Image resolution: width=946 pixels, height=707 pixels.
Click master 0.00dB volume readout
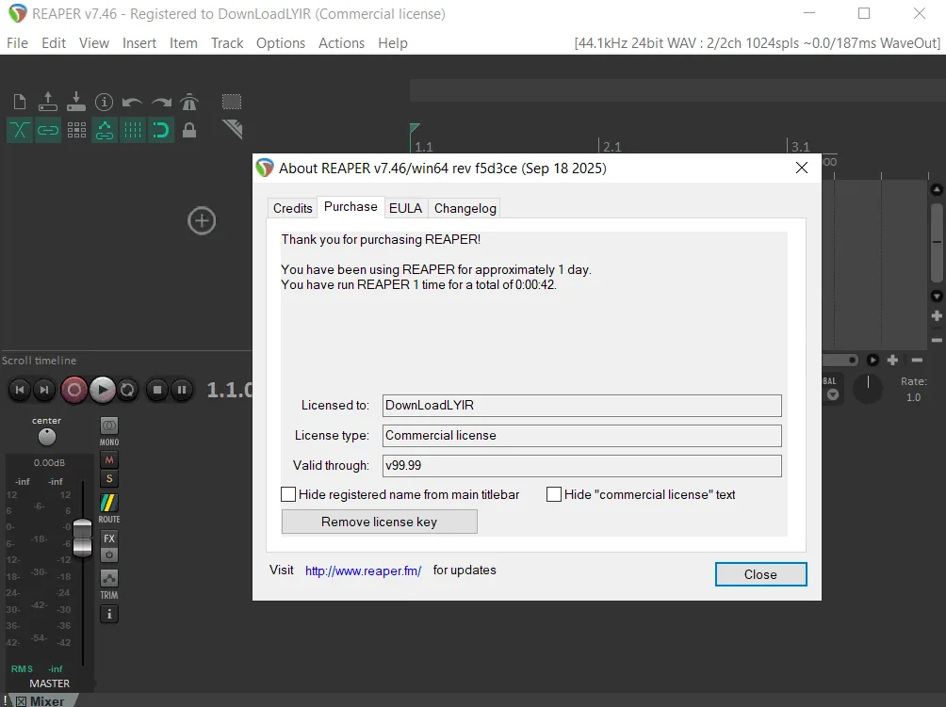click(x=50, y=463)
